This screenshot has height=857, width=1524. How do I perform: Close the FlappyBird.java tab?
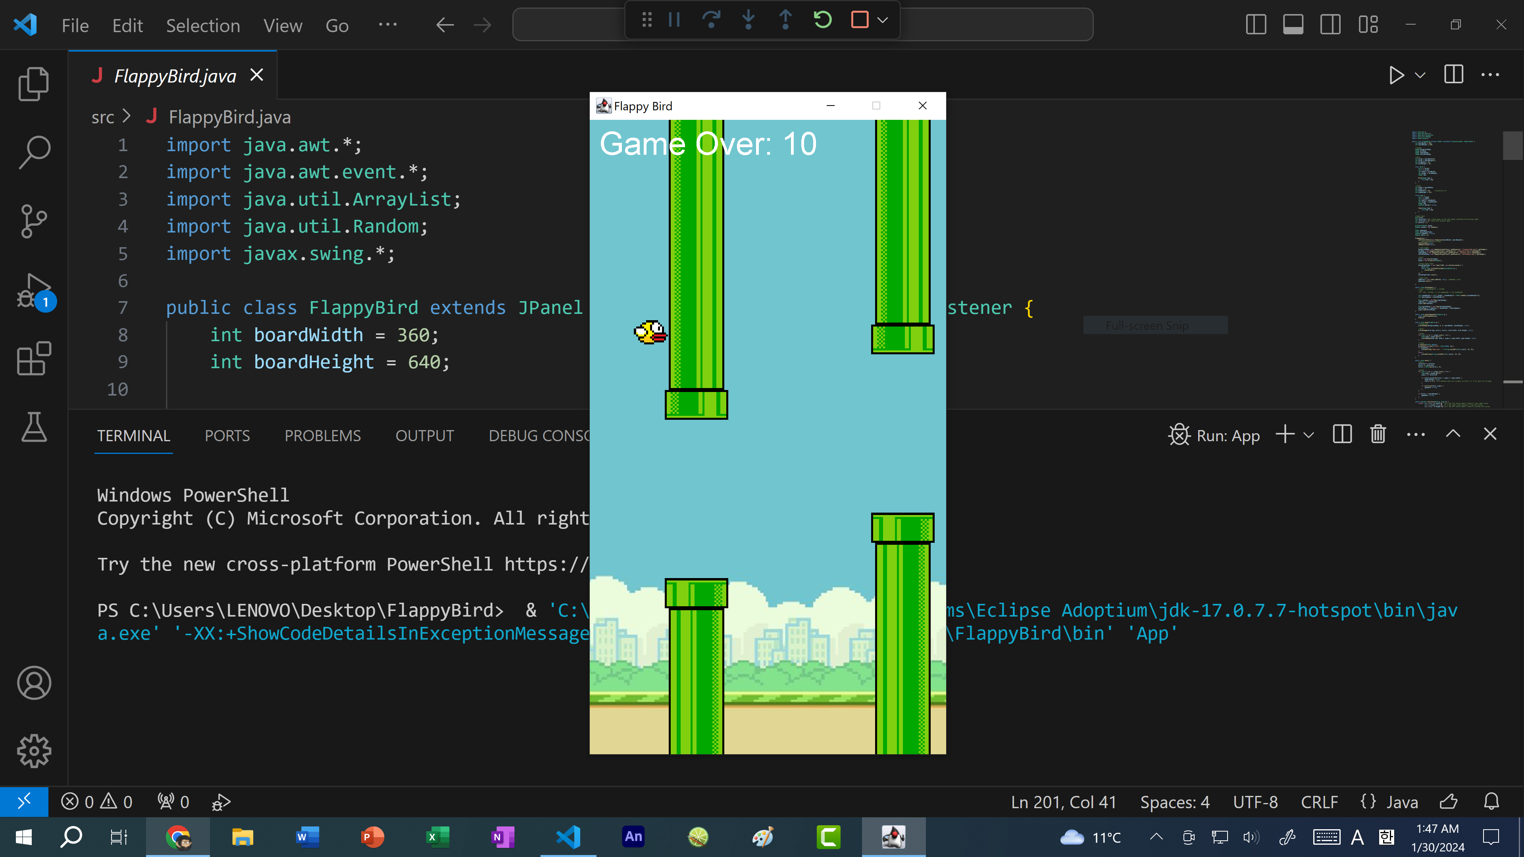pyautogui.click(x=257, y=75)
